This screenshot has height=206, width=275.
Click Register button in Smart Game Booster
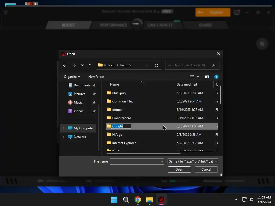point(213,12)
